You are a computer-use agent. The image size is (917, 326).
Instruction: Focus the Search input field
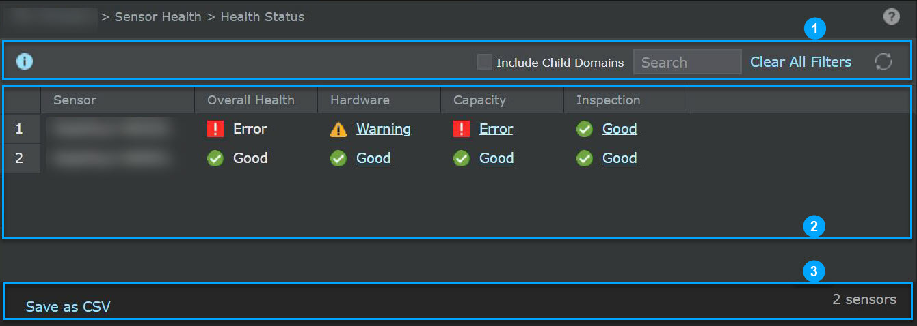pos(687,62)
